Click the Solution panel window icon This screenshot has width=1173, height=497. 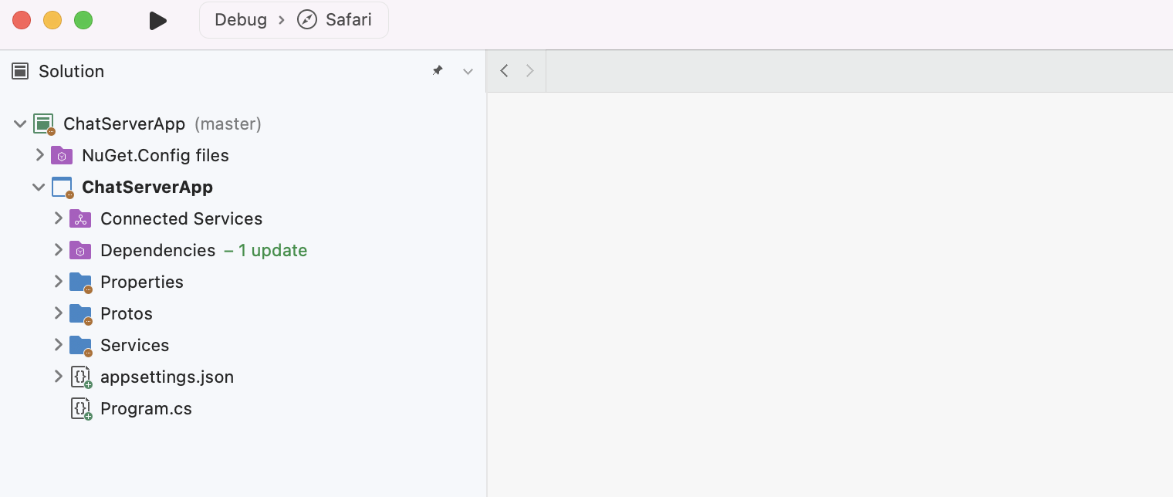point(20,71)
